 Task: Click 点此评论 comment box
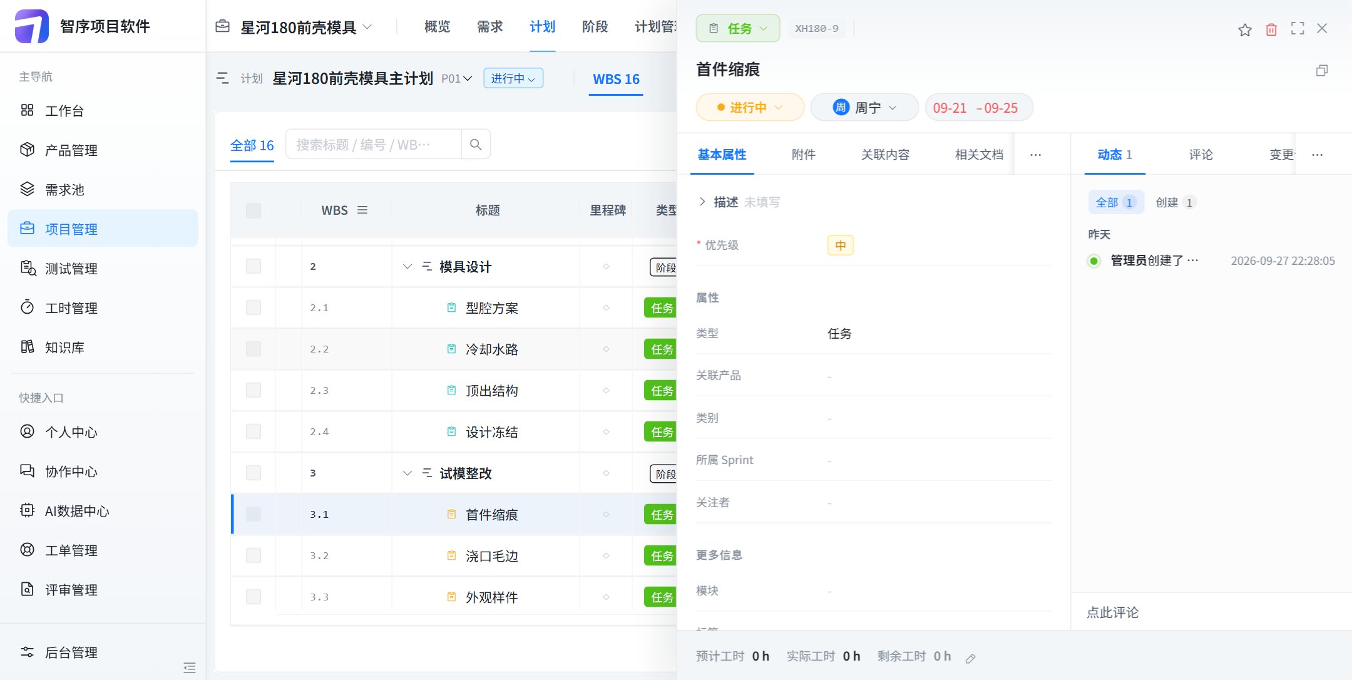coord(1211,612)
